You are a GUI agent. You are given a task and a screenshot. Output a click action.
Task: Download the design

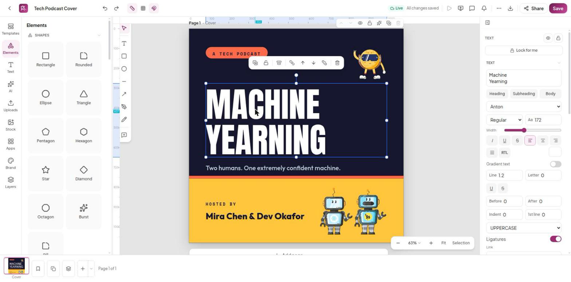pos(510,8)
